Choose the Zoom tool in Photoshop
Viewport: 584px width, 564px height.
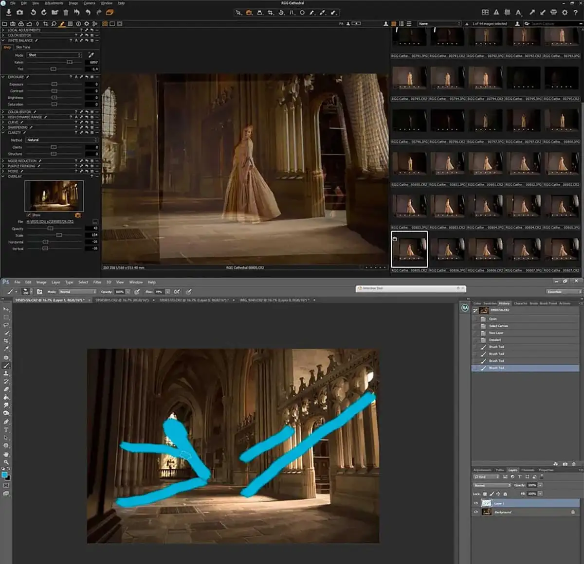(6, 462)
